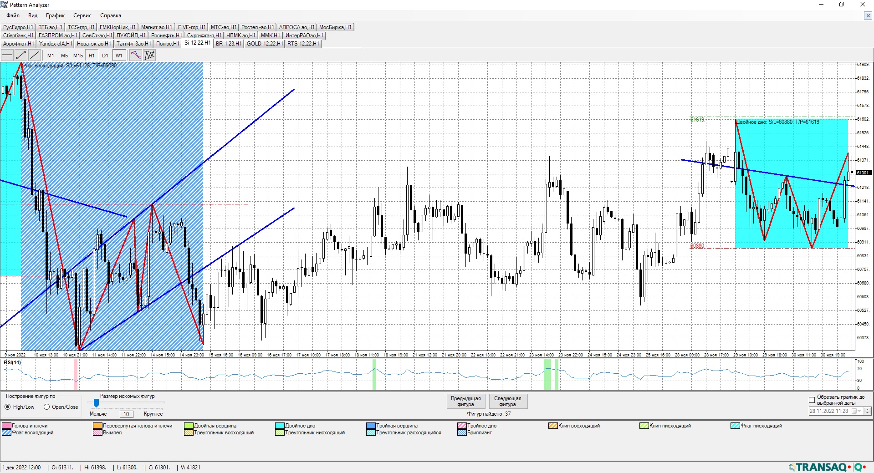
Task: Switch timeframe to D1
Action: 105,56
